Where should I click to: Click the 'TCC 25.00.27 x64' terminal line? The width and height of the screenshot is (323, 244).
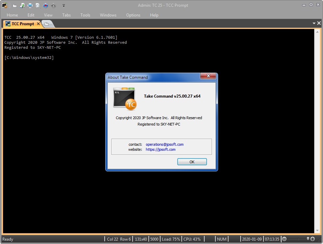pos(24,37)
